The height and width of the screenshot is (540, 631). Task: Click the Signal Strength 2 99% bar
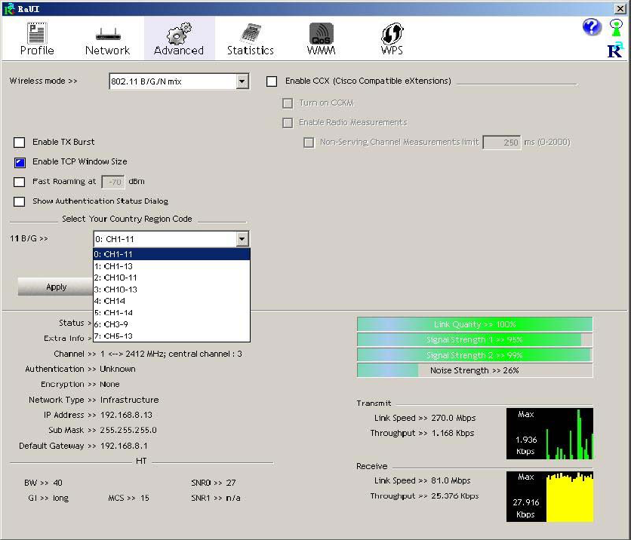coord(475,355)
